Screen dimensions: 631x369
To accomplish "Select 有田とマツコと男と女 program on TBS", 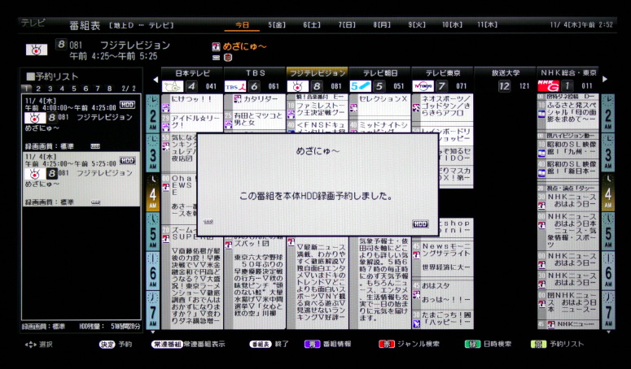I will [256, 119].
